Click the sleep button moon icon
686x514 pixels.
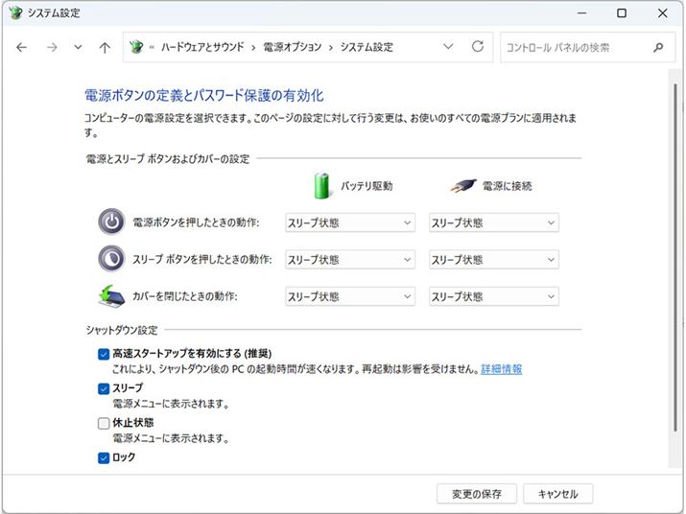tap(111, 259)
